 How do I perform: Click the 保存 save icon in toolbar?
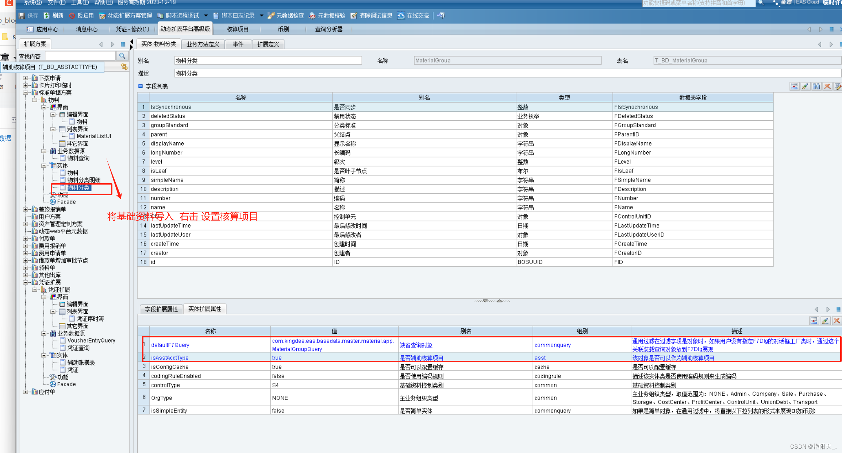[22, 16]
